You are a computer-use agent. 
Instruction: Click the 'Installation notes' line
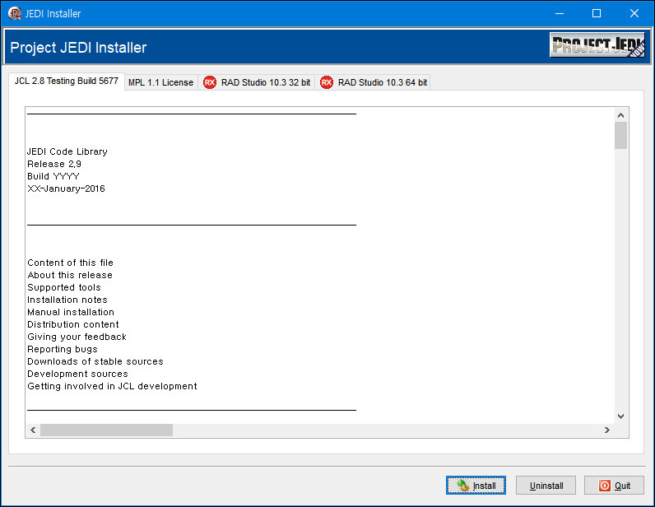click(x=67, y=300)
